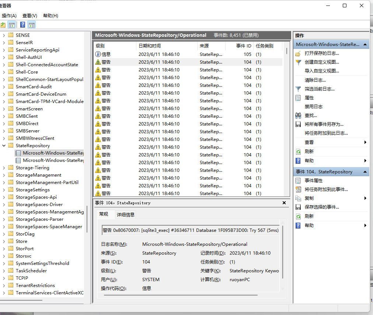Open the 查看 submenu arrow in actions
373x315 pixels.
[365, 142]
